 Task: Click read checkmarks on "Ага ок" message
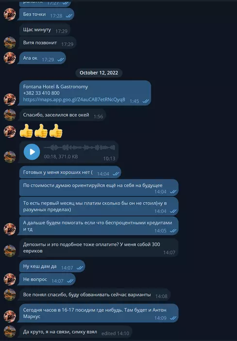[61, 59]
